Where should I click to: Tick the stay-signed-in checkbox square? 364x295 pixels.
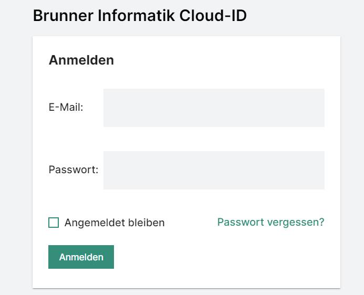point(54,223)
